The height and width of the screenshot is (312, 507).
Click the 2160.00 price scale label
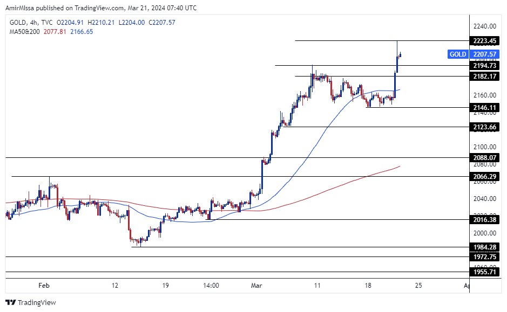484,95
